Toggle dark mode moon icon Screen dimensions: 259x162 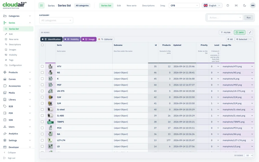point(244,5)
